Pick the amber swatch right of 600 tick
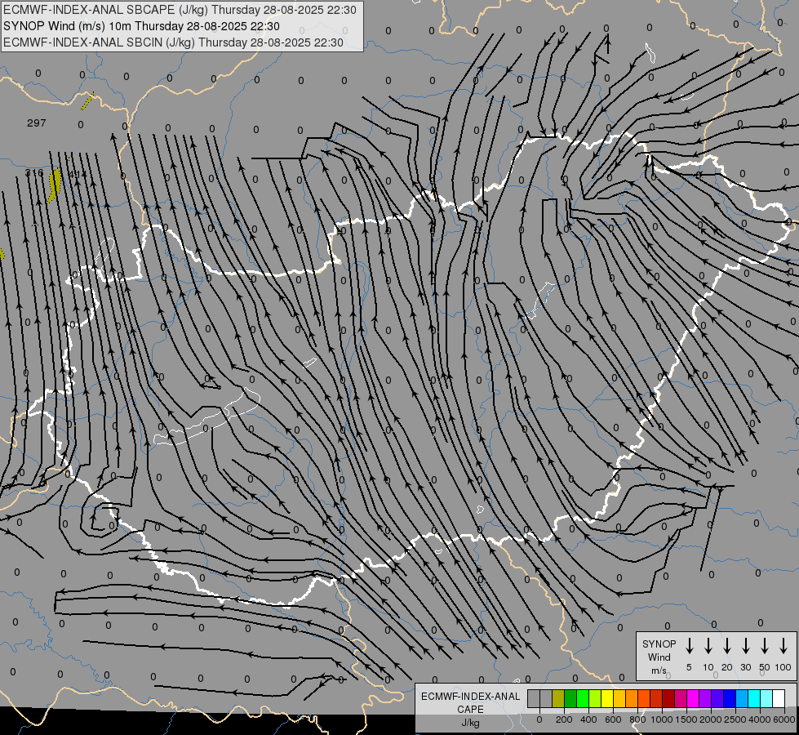This screenshot has width=799, height=735. point(619,698)
